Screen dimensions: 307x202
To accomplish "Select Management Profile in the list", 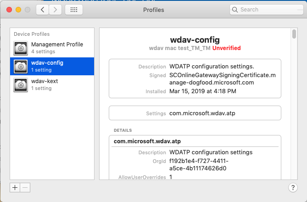I will 52,48.
